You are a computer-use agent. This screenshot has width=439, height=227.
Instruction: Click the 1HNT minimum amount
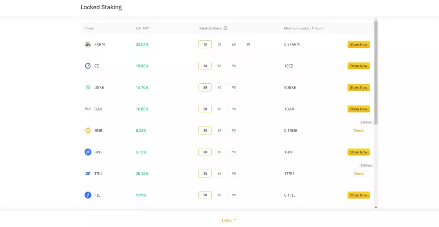[x=289, y=152]
